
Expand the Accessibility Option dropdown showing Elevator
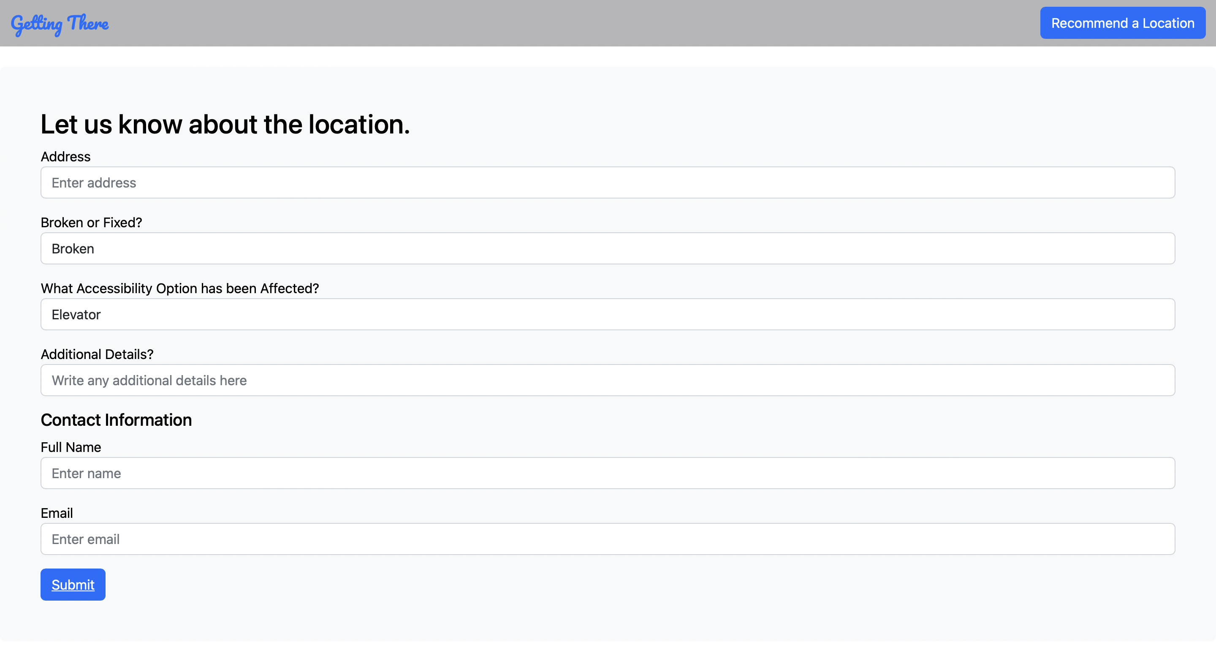pyautogui.click(x=608, y=314)
